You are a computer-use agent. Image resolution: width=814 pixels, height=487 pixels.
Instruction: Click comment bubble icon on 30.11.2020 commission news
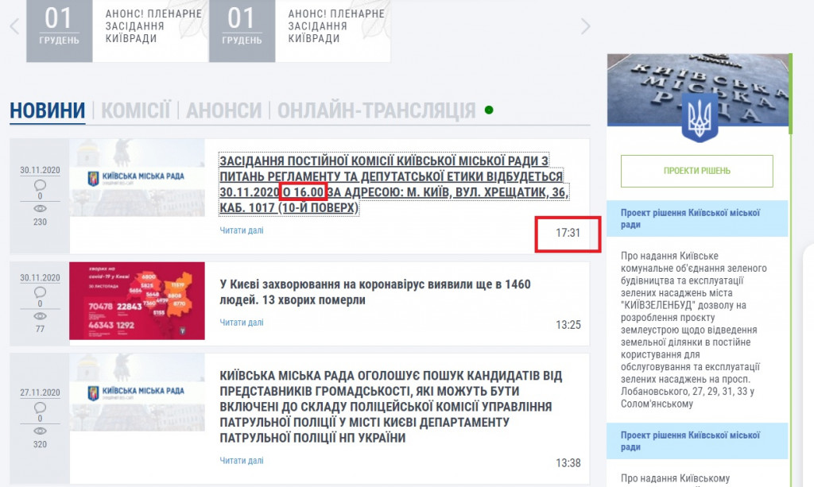point(41,184)
